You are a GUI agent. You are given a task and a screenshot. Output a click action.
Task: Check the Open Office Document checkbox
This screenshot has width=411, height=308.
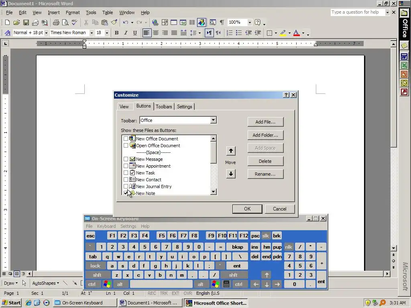tap(126, 145)
